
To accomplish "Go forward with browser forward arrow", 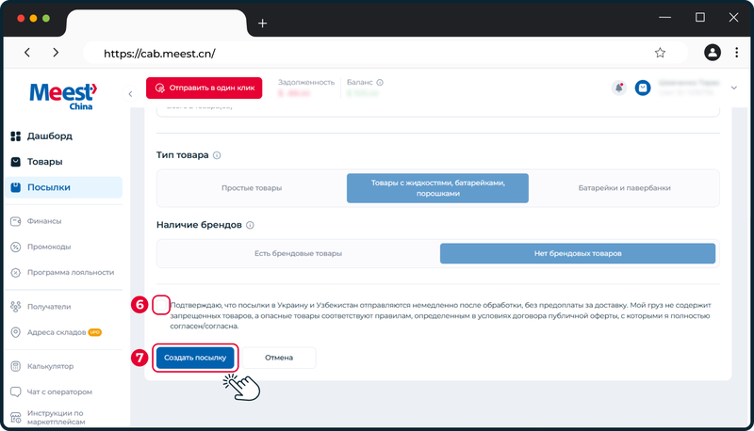I will (56, 53).
